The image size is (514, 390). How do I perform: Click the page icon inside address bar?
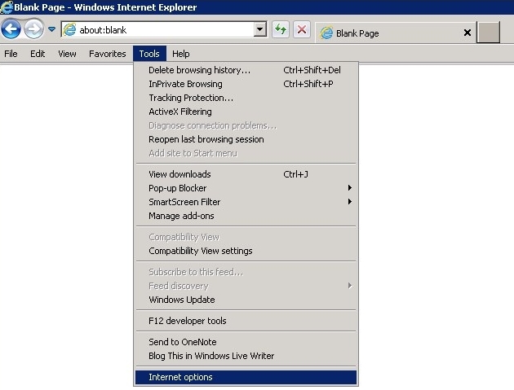pos(69,30)
